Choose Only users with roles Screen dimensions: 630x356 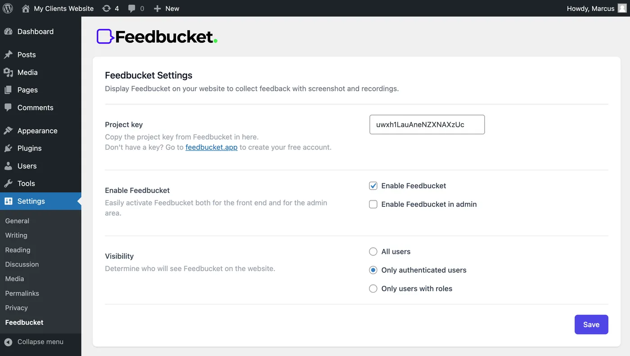373,288
